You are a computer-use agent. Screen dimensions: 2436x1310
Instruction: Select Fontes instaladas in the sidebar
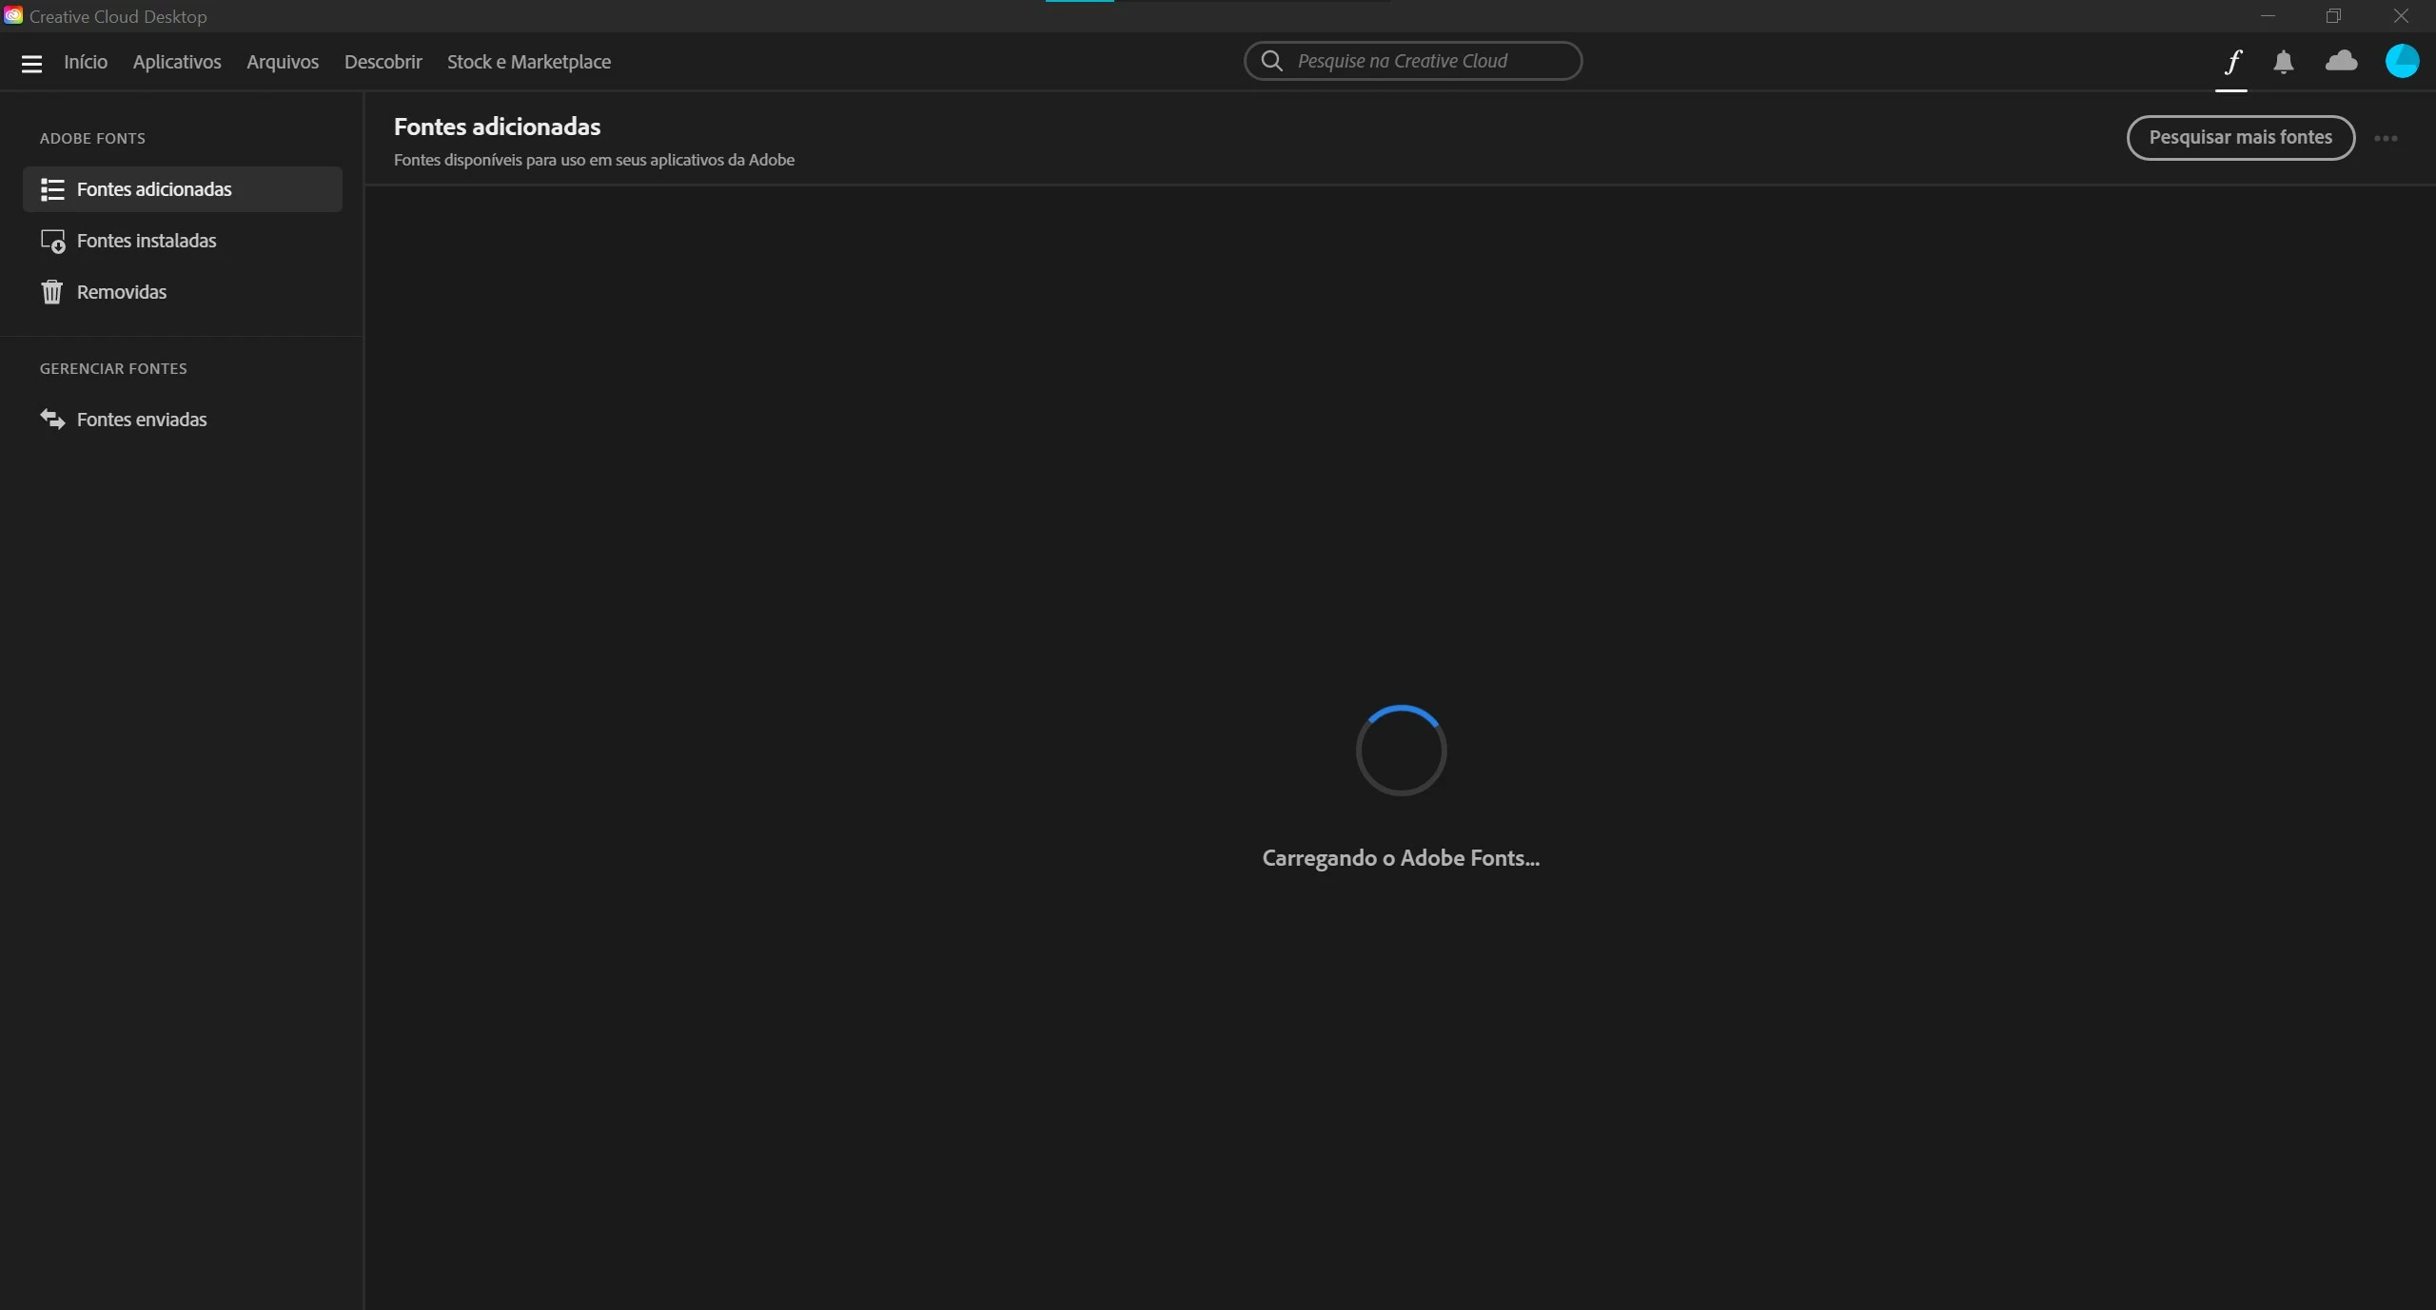tap(147, 241)
